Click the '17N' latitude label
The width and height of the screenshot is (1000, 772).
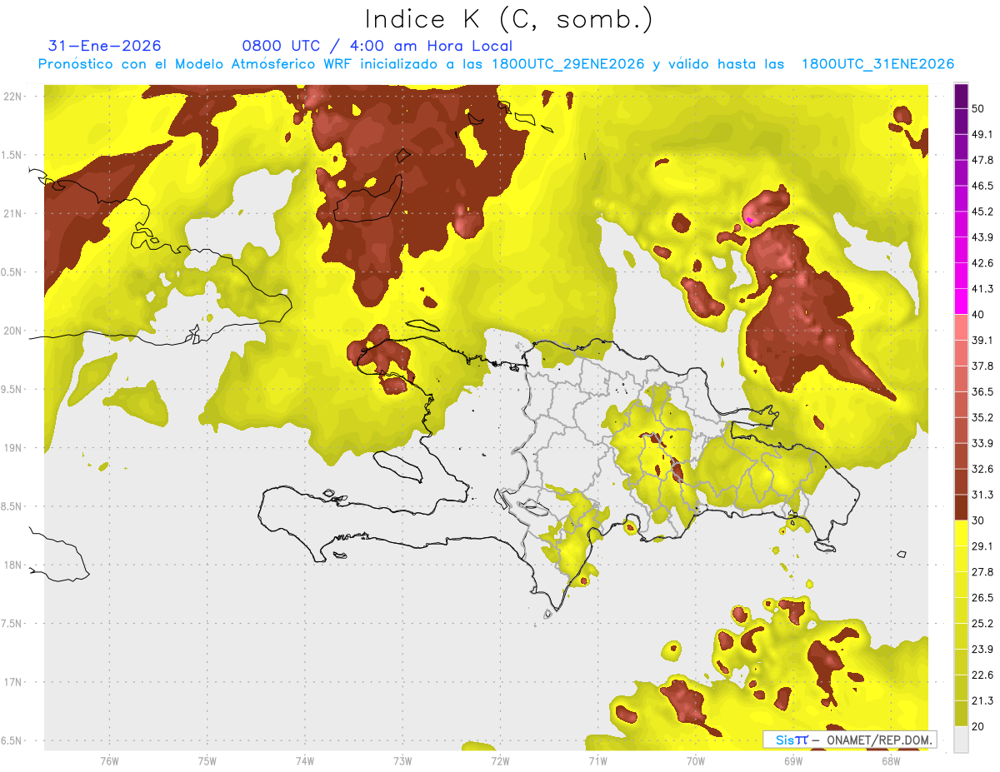point(13,682)
